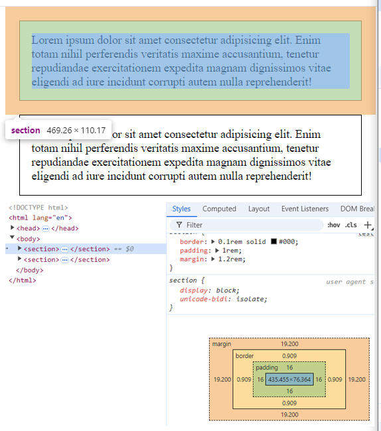The height and width of the screenshot is (431, 381).
Task: Click the padding value 1rem
Action: tap(230, 251)
